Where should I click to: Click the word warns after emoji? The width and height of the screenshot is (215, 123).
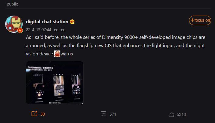(x=67, y=54)
